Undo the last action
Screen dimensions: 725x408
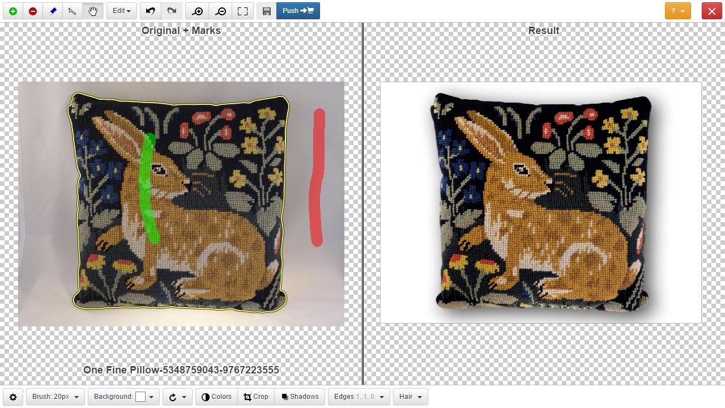click(150, 11)
